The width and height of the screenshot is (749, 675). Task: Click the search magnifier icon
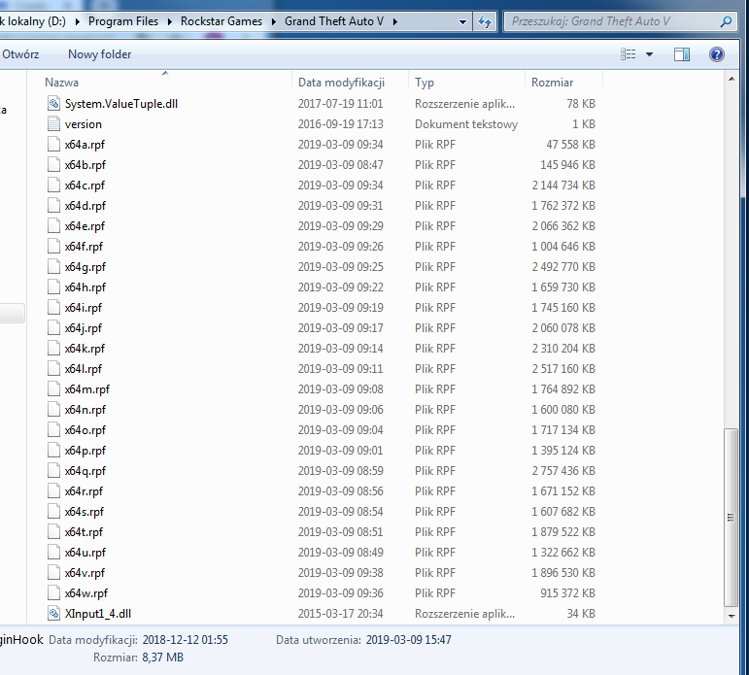coord(726,21)
